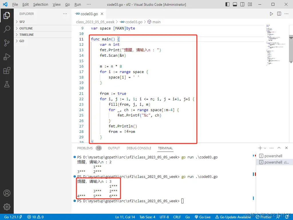
Task: Click the PROBLEMS count badge 10
Action: pos(99,148)
